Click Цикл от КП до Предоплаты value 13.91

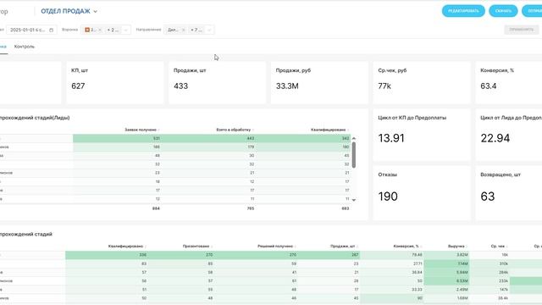(x=391, y=138)
